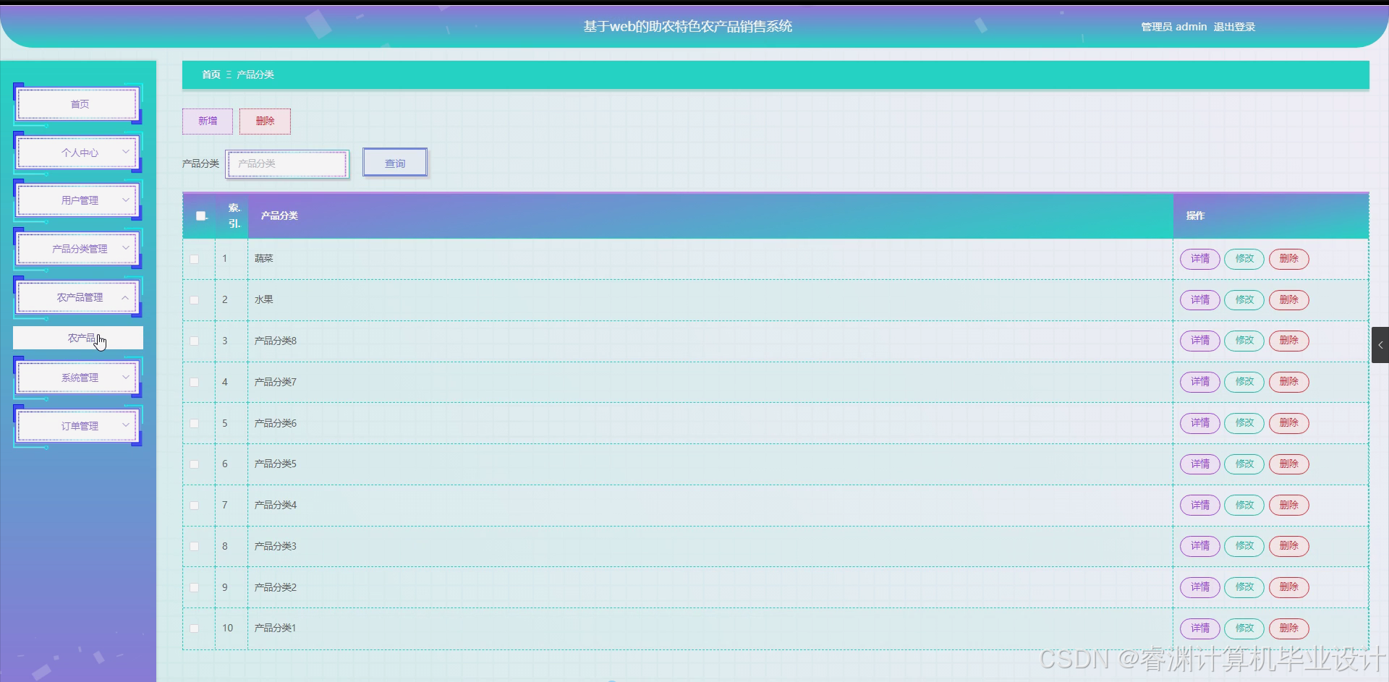Click 退出登录 to log out
1389x682 pixels.
point(1234,27)
